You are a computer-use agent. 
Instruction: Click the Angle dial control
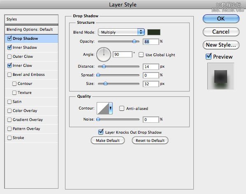[104, 55]
